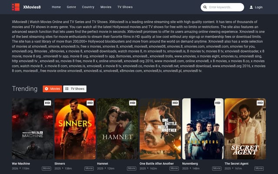Click the 110m runtime under War Machine
The height and width of the screenshot is (174, 278).
tap(26, 168)
